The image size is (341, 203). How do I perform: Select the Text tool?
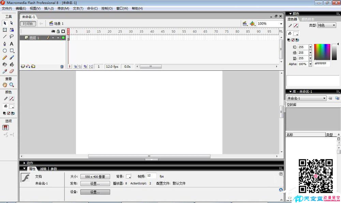(12, 44)
